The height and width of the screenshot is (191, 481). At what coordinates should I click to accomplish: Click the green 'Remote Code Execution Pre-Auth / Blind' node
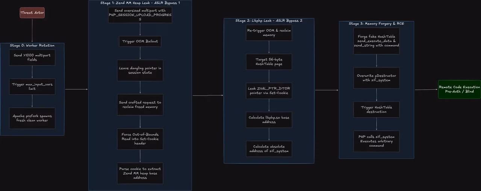459,89
